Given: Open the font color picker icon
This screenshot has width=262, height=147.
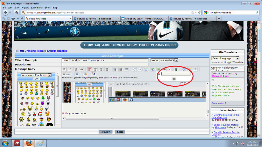Looking at the screenshot, I should 190,70.
